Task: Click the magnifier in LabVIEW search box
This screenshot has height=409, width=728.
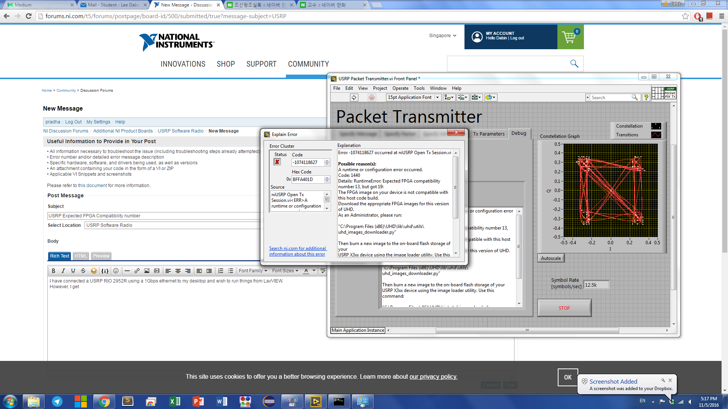Action: pos(634,97)
